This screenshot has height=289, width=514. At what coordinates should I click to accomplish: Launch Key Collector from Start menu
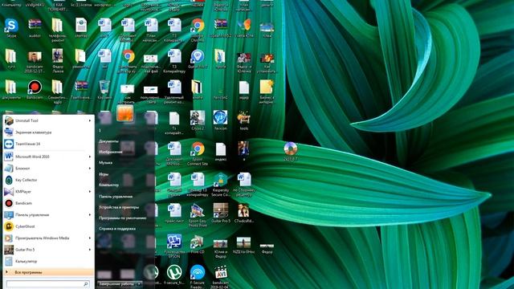[48, 180]
